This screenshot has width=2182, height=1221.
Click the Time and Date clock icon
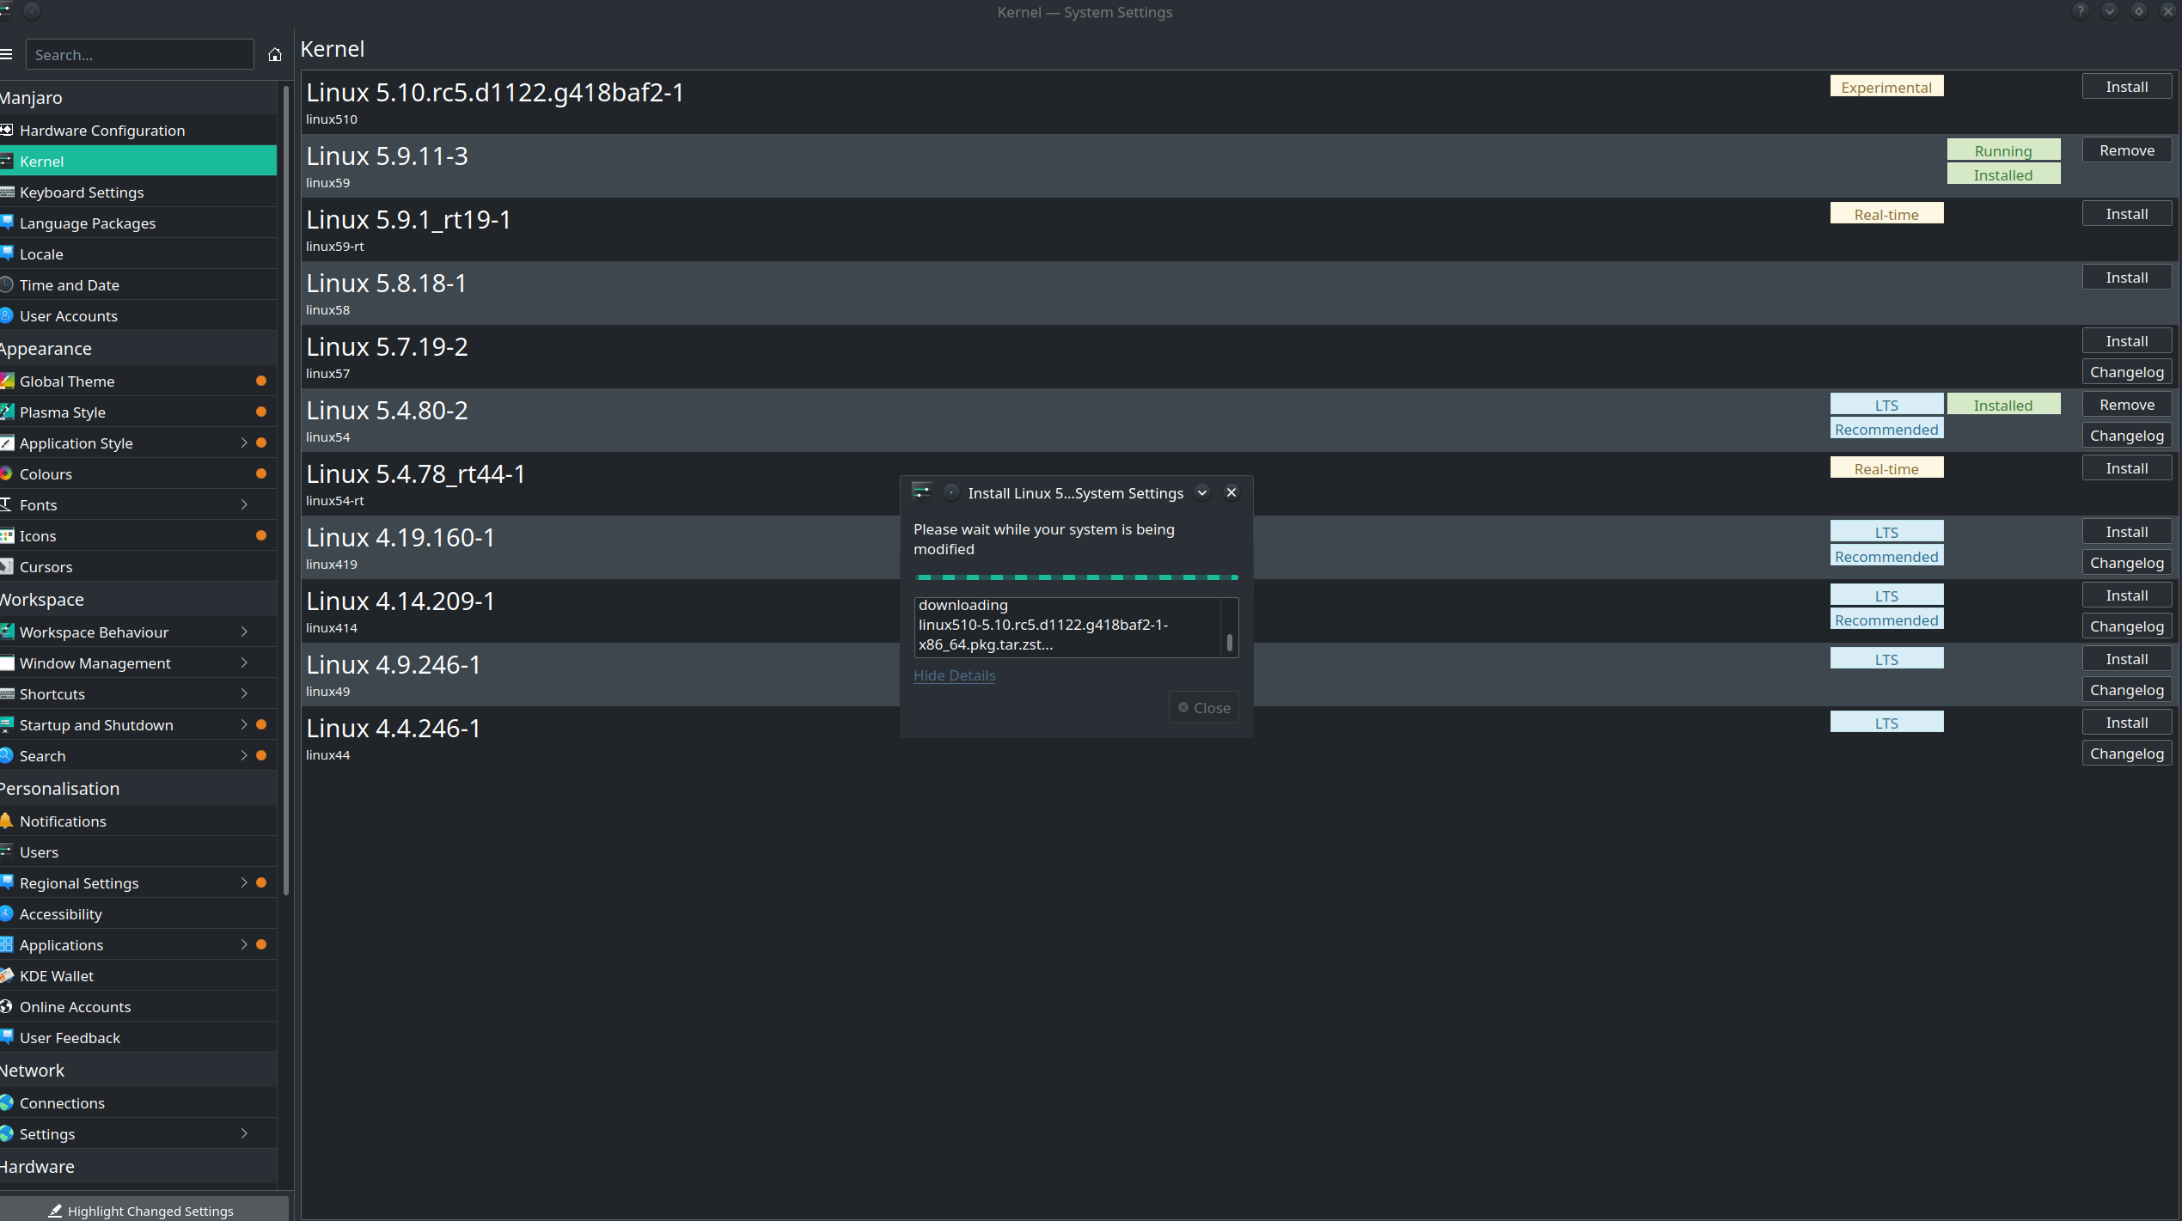click(x=7, y=285)
